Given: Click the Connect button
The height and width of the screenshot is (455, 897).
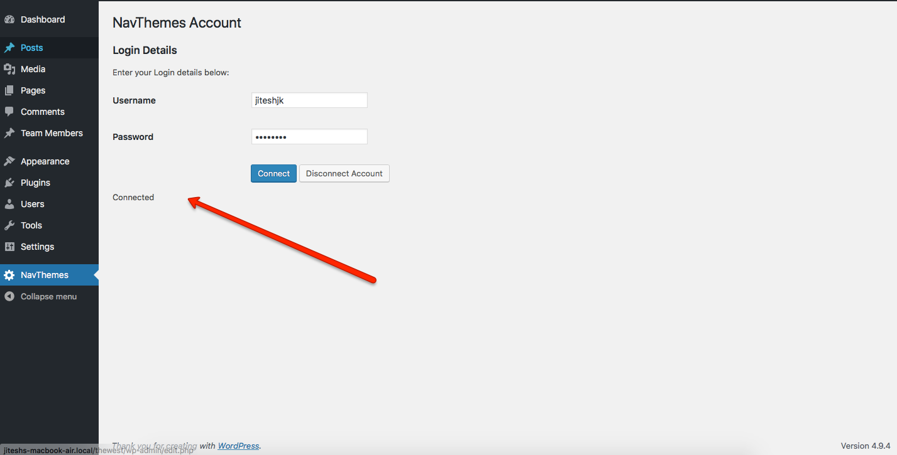Looking at the screenshot, I should point(273,173).
